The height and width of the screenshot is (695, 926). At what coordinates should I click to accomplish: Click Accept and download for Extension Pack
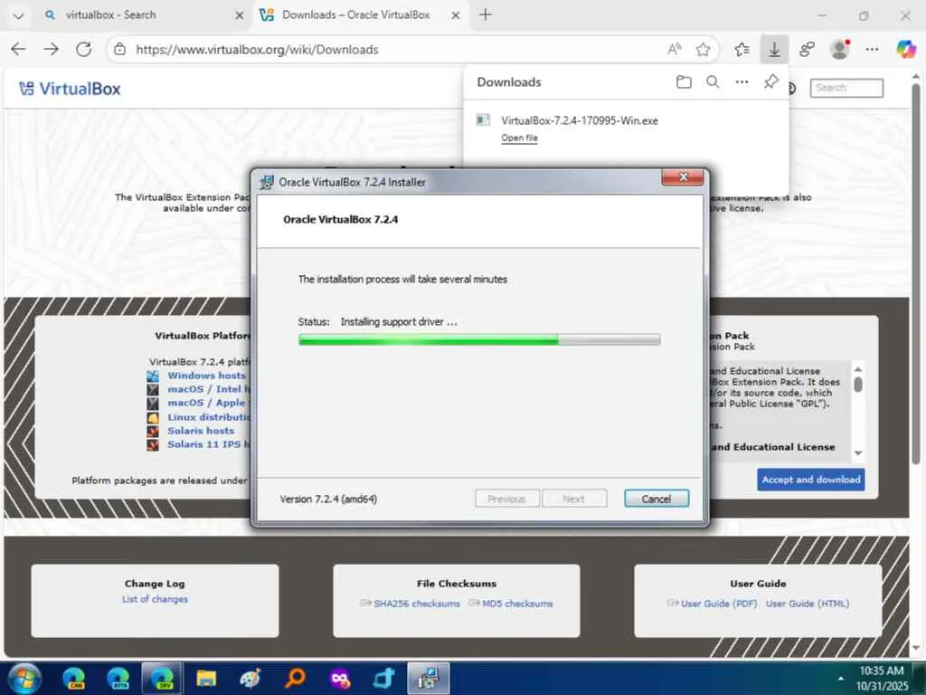[x=810, y=480]
